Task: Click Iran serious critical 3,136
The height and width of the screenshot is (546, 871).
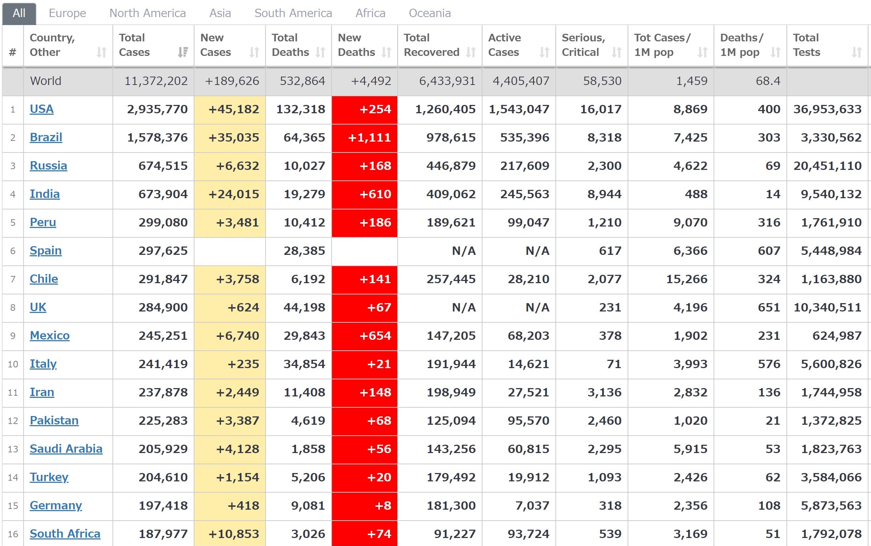Action: (x=605, y=392)
